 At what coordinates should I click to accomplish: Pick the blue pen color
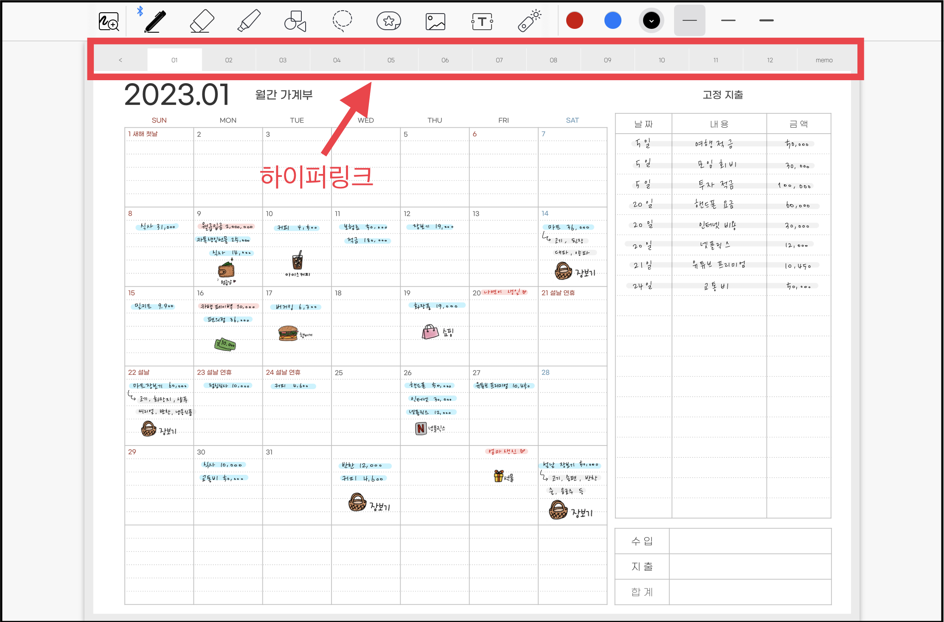click(613, 20)
